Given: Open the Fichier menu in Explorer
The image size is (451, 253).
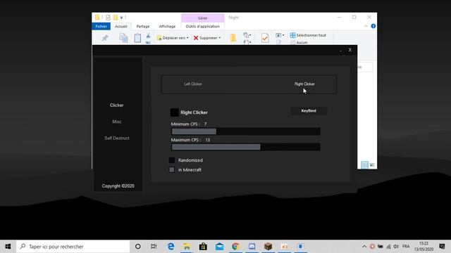Looking at the screenshot, I should tap(101, 27).
